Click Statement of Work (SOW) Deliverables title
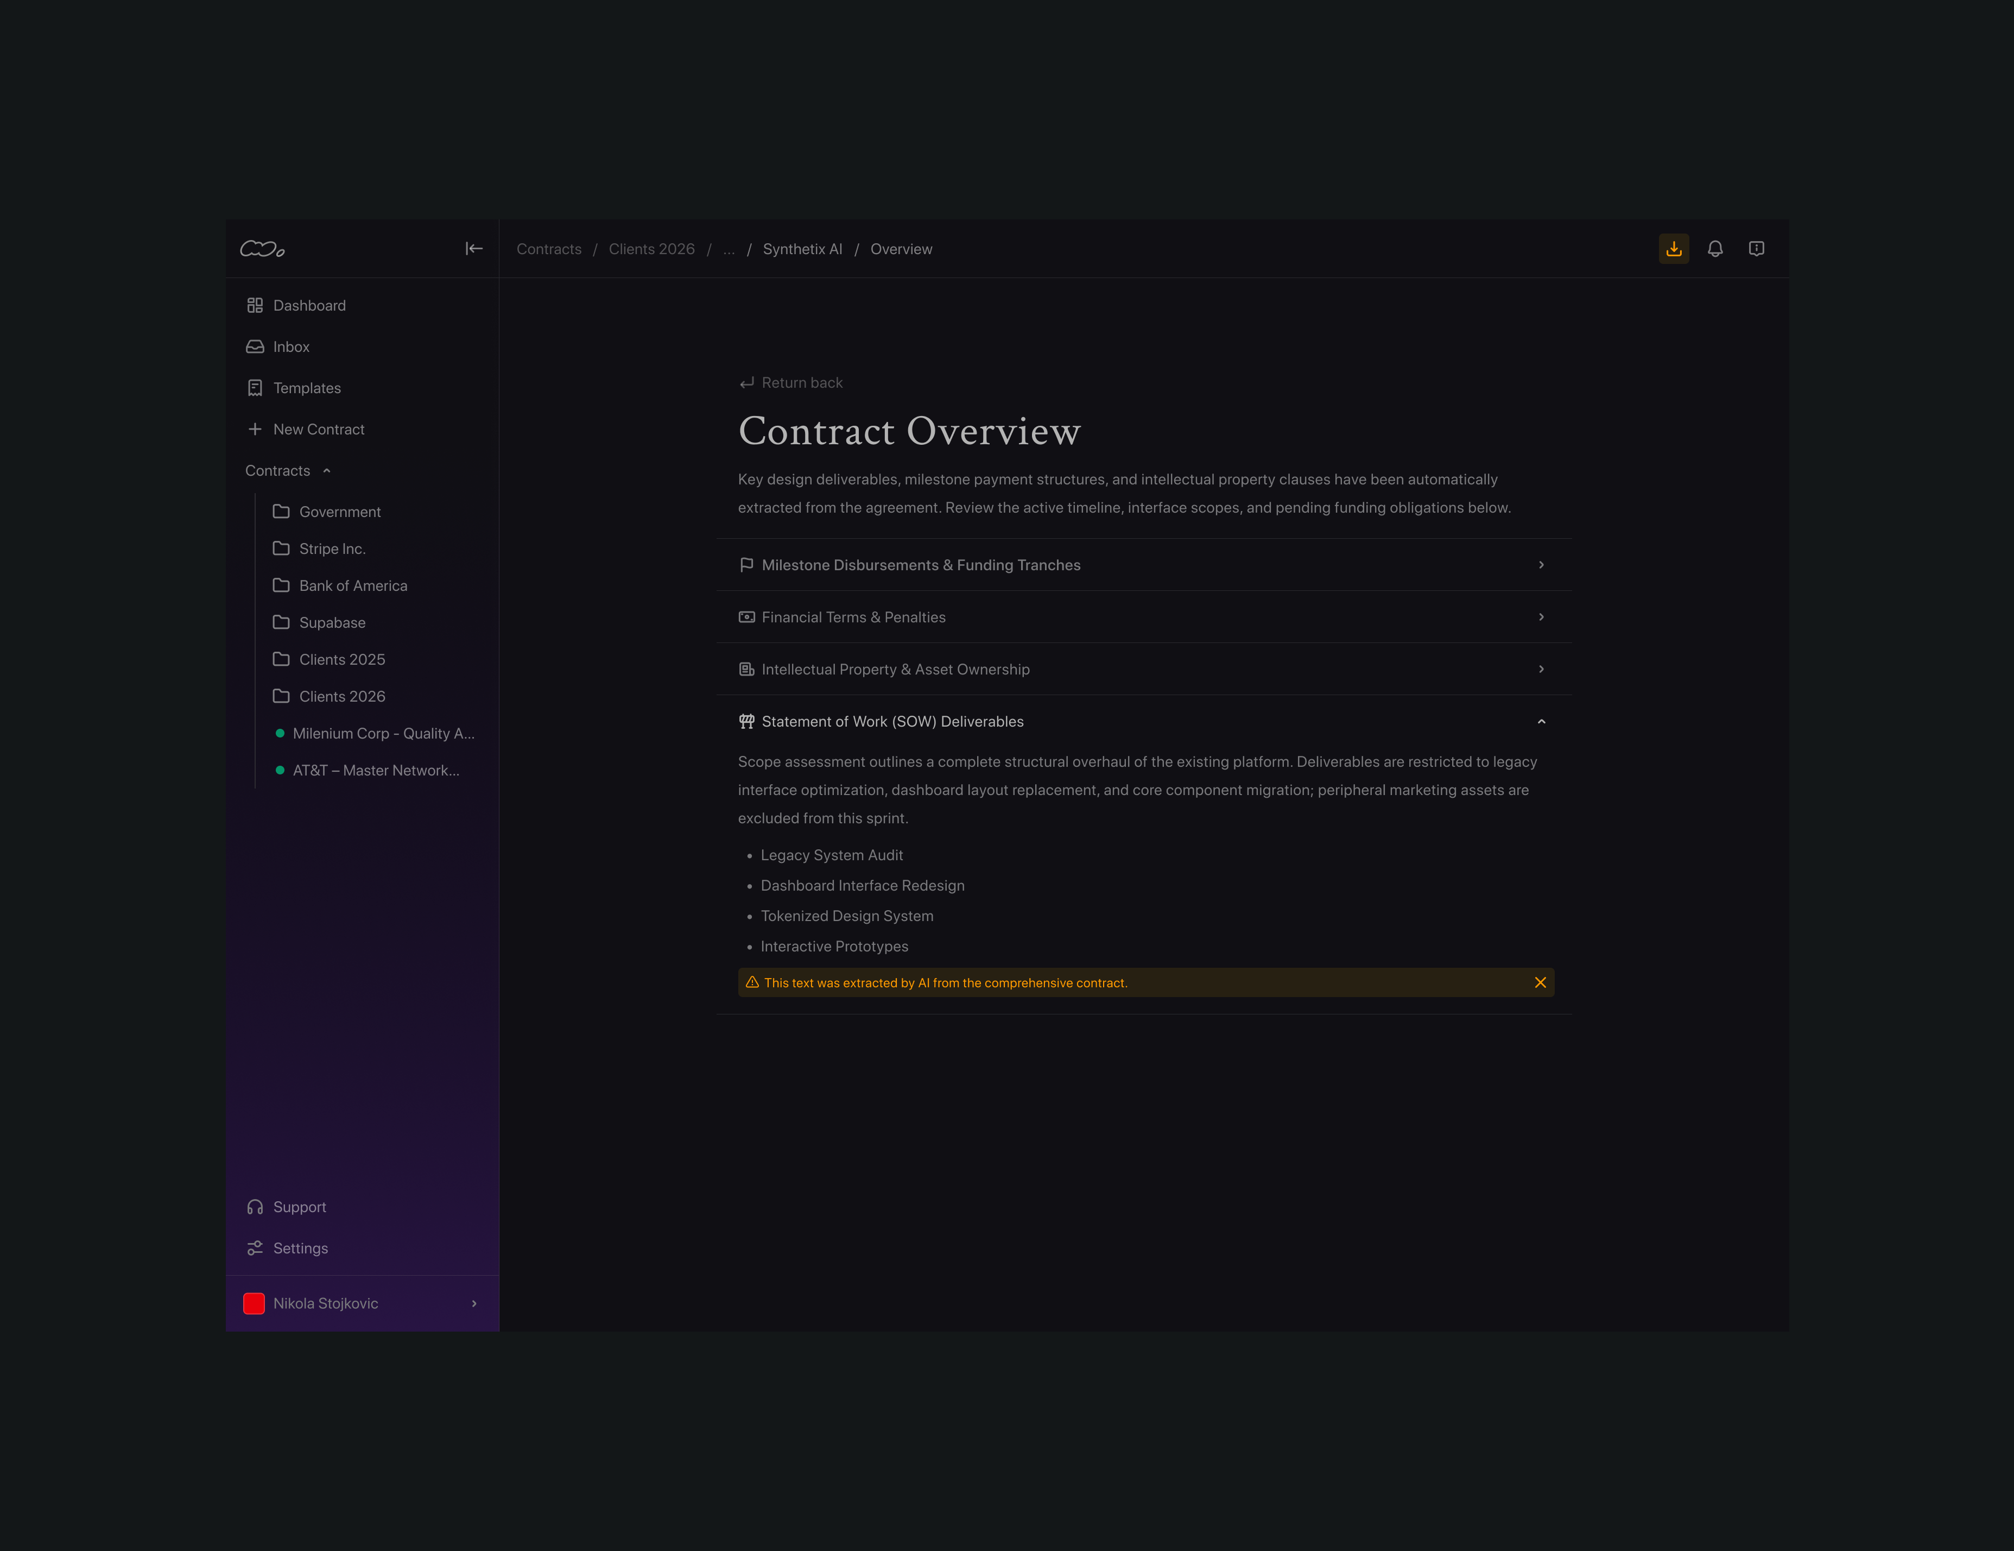This screenshot has width=2014, height=1551. click(892, 722)
